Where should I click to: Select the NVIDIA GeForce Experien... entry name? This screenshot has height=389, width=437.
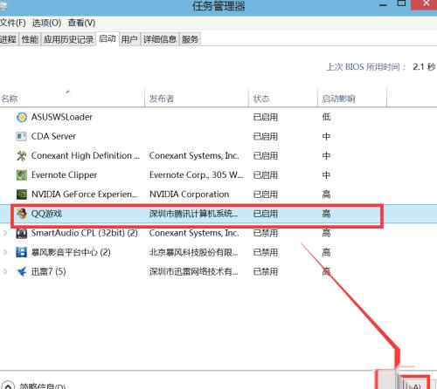tap(84, 194)
